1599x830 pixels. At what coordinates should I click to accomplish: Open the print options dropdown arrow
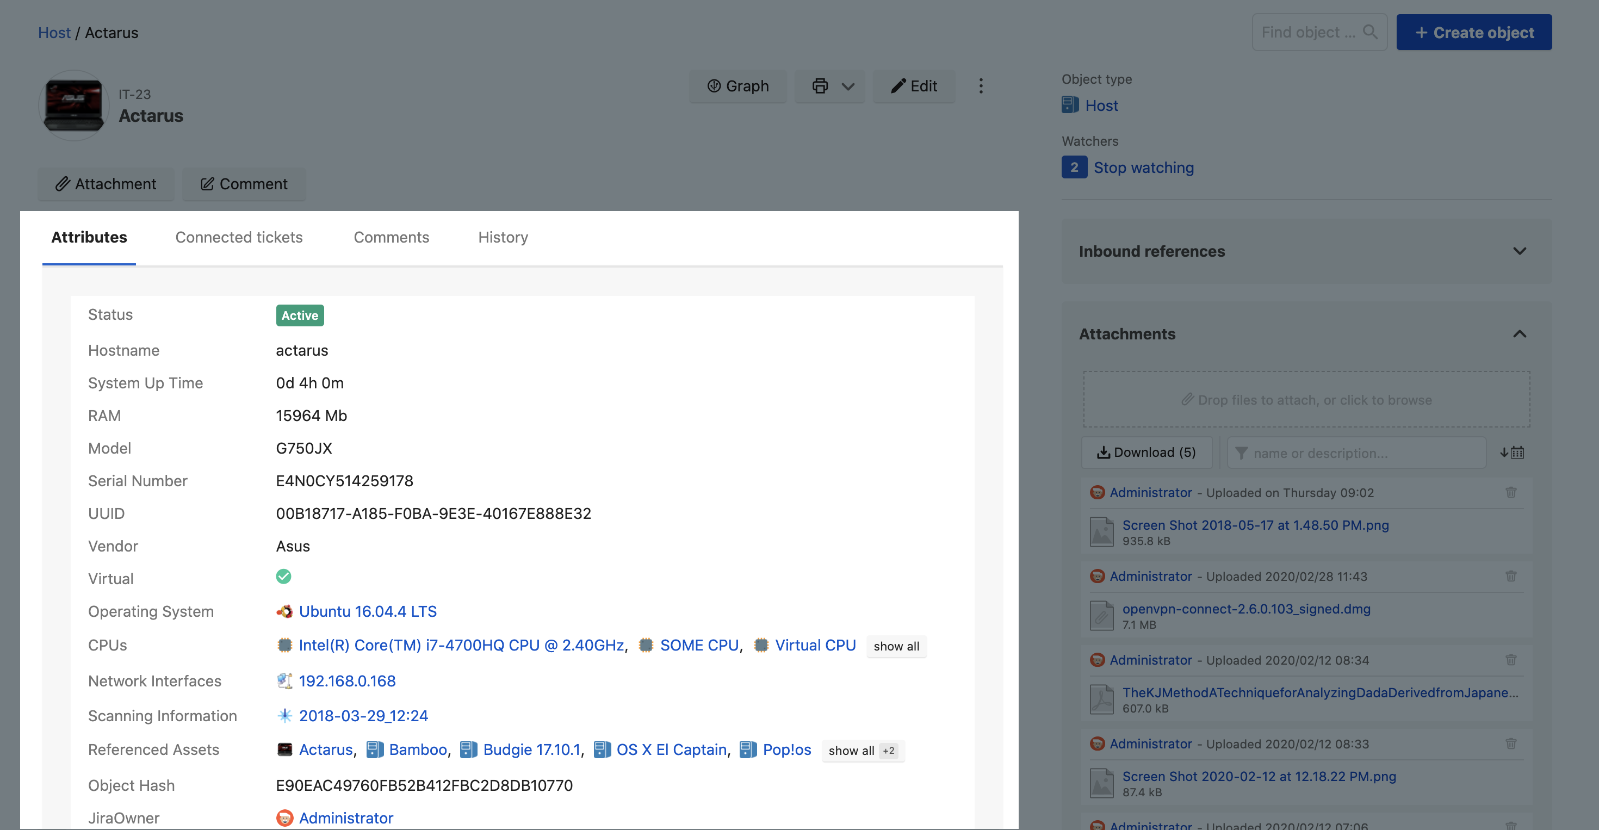pyautogui.click(x=848, y=86)
